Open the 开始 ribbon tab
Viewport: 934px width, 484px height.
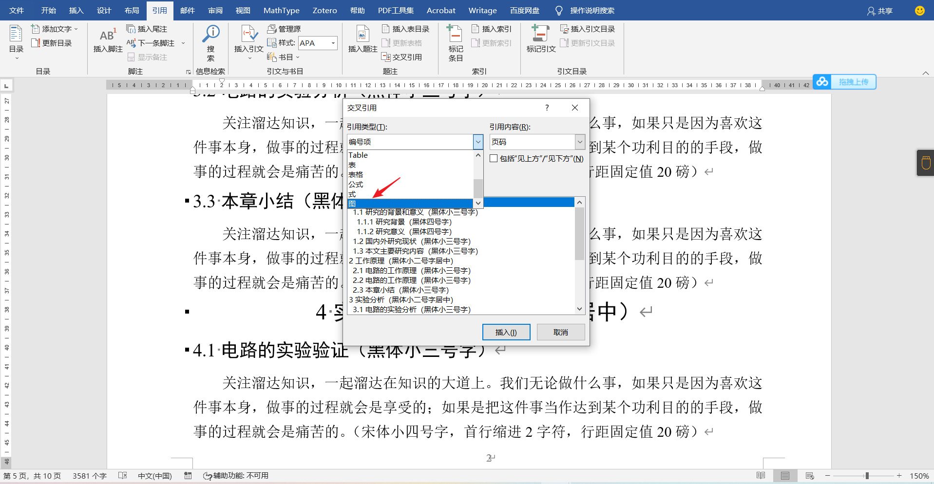click(x=48, y=10)
